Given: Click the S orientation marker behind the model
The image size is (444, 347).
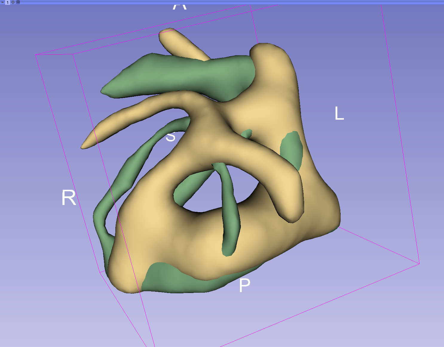Looking at the screenshot, I should (170, 137).
